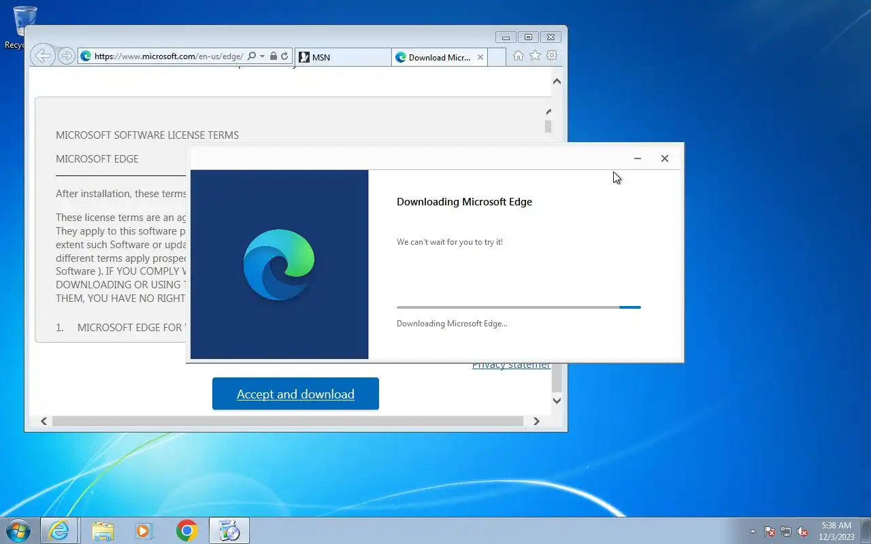This screenshot has width=871, height=544.
Task: Click the network status tray icon
Action: pos(786,531)
